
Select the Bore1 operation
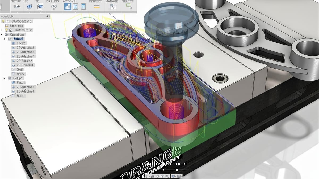pos(21,96)
